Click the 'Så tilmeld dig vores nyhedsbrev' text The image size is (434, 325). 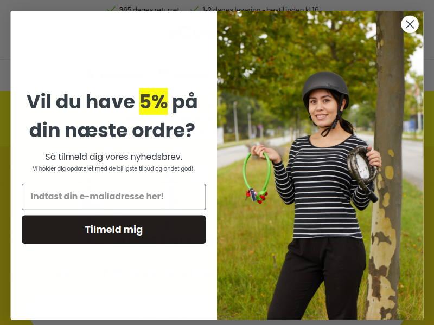click(114, 157)
